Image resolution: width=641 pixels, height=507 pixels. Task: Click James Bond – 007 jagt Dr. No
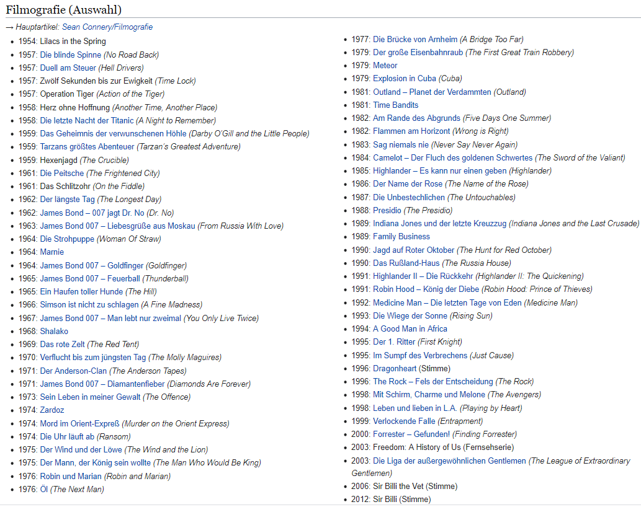coord(92,213)
